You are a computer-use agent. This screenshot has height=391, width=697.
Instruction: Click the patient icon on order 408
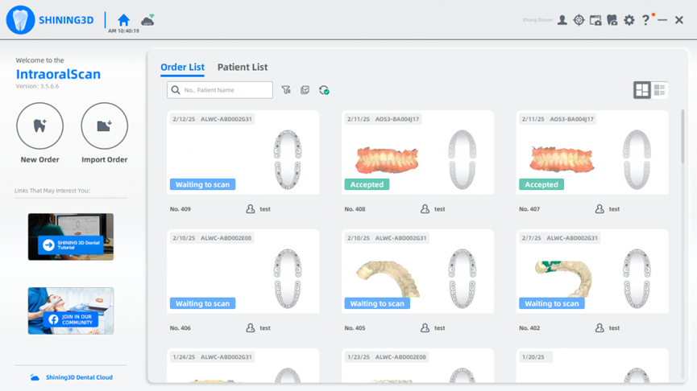click(425, 209)
